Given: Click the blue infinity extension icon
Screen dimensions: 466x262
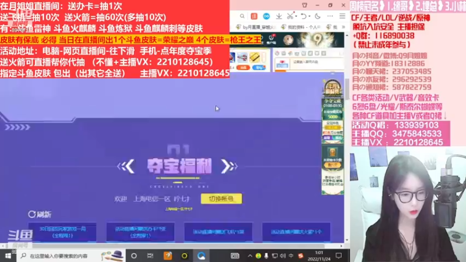Looking at the screenshot, I should tap(266, 16).
